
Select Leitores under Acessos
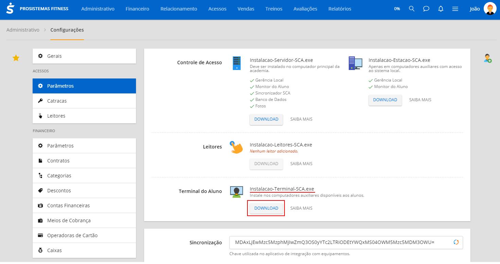tap(84, 116)
